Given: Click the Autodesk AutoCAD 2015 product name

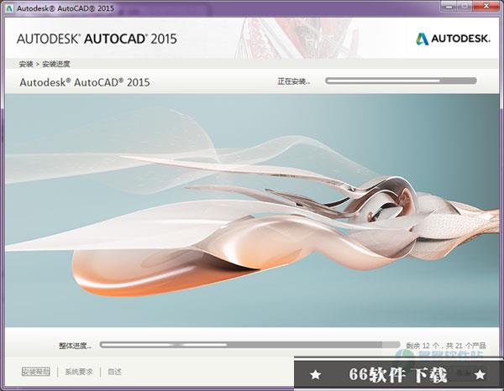Looking at the screenshot, I should coord(85,82).
